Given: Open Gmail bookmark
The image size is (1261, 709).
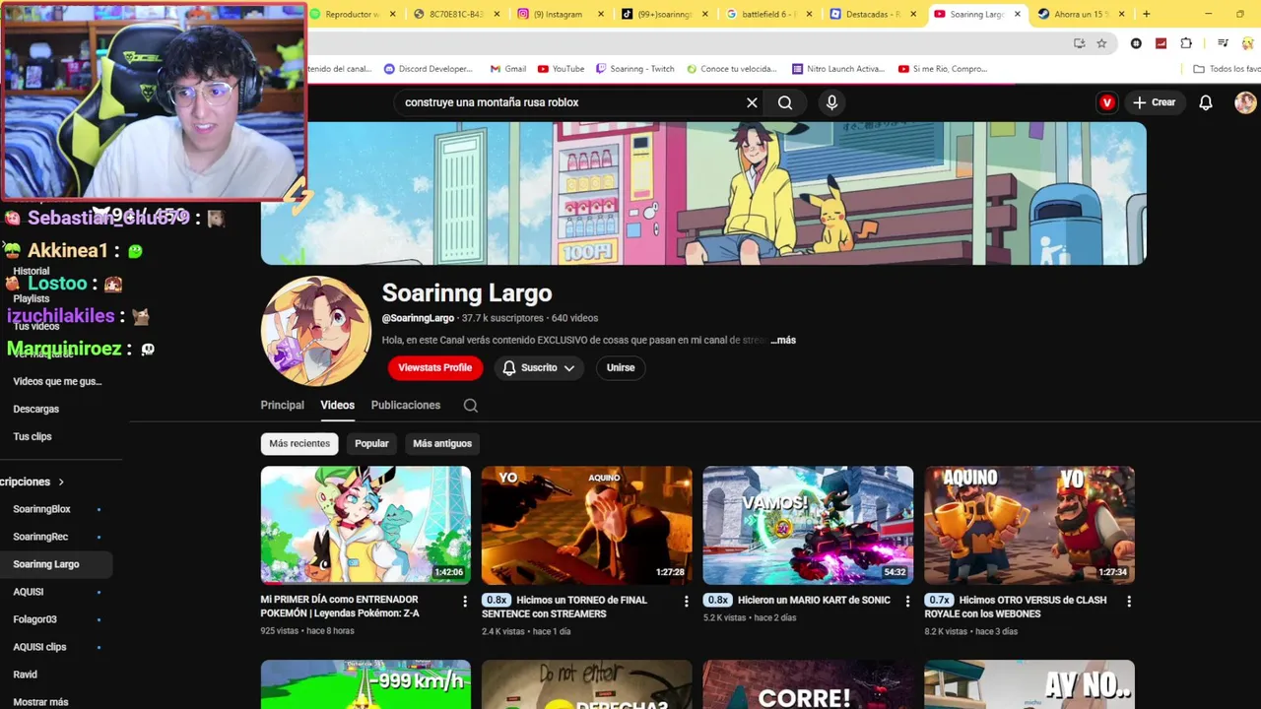Looking at the screenshot, I should click(x=507, y=69).
